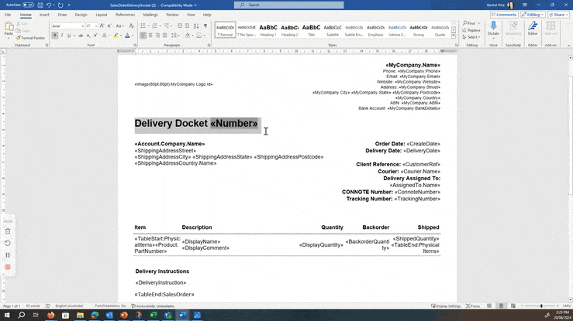
Task: Show paragraph marks with the pilcrow icon
Action: click(x=205, y=26)
